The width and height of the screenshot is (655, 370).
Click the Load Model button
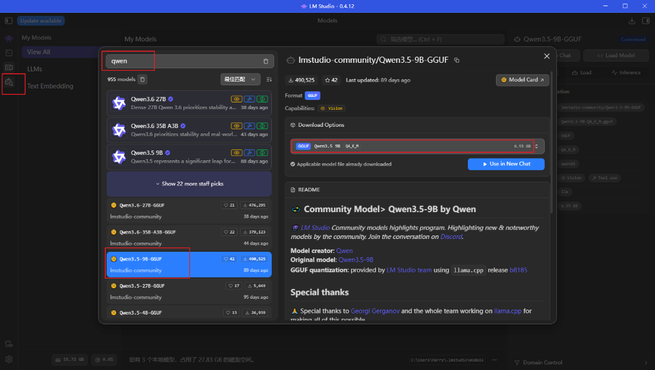616,55
